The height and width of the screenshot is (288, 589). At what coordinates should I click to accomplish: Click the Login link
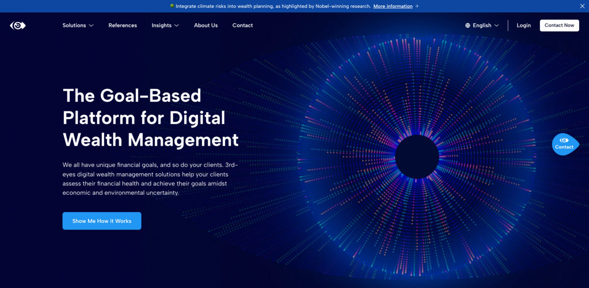coord(524,25)
